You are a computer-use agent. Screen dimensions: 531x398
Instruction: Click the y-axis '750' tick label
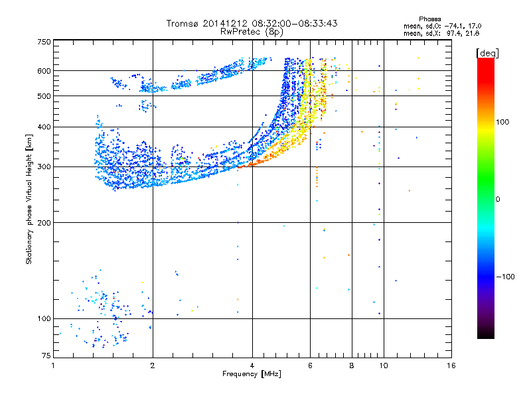click(44, 42)
